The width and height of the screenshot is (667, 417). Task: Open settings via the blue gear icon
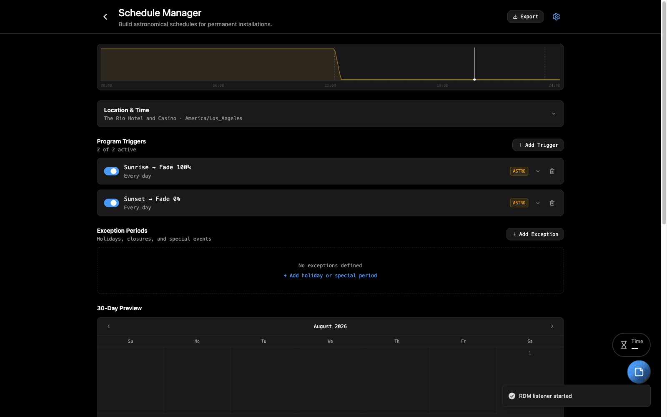pos(556,17)
